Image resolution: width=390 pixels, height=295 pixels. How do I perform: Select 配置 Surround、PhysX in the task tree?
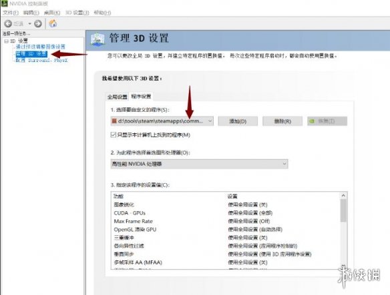pos(41,61)
